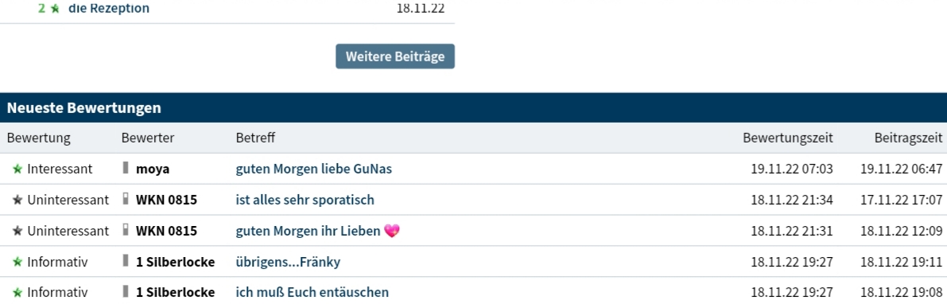Click Betreff column header
Screen dimensions: 947x304
coord(255,138)
